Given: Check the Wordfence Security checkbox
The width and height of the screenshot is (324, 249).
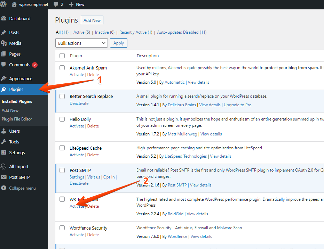Looking at the screenshot, I should click(62, 228).
